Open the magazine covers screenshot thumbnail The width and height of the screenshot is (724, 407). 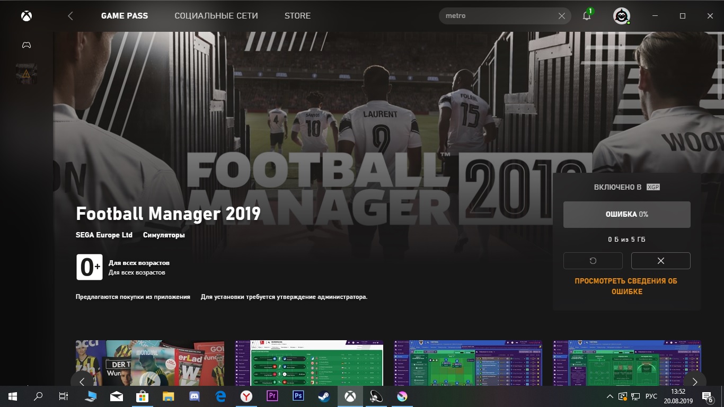tap(150, 363)
